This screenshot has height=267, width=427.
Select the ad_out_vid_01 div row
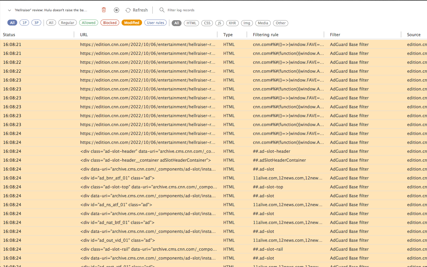pos(213,240)
